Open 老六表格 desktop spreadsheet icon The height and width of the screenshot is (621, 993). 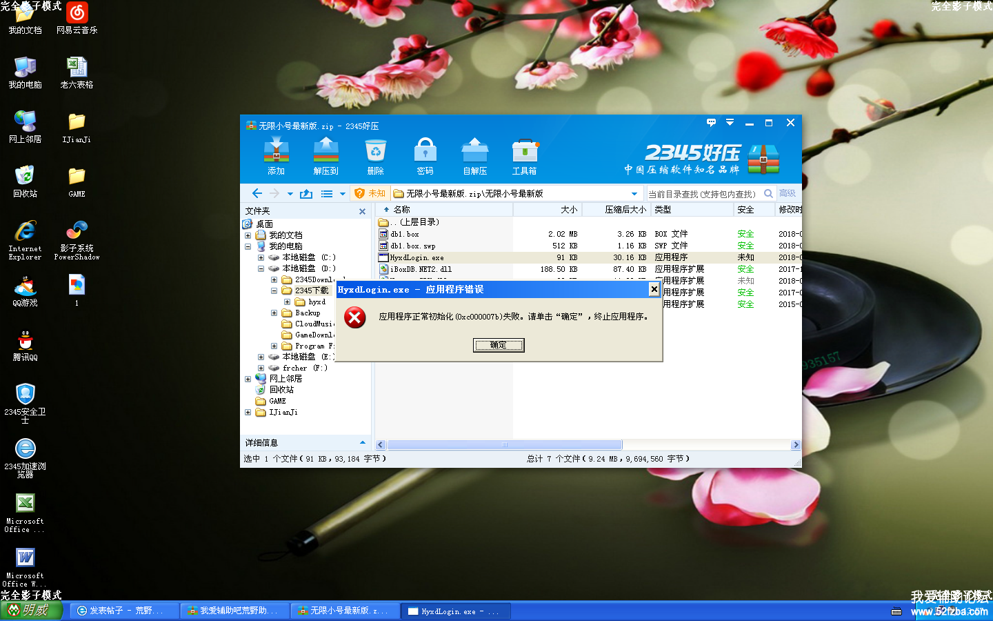point(77,73)
